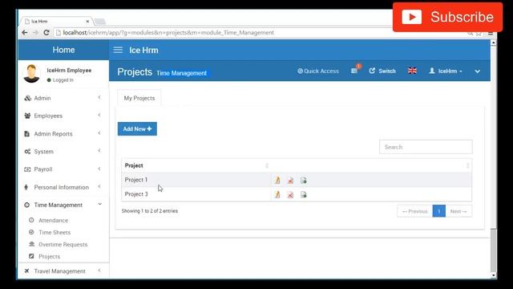Click the copy icon for Project 3
The image size is (513, 289).
pyautogui.click(x=303, y=194)
